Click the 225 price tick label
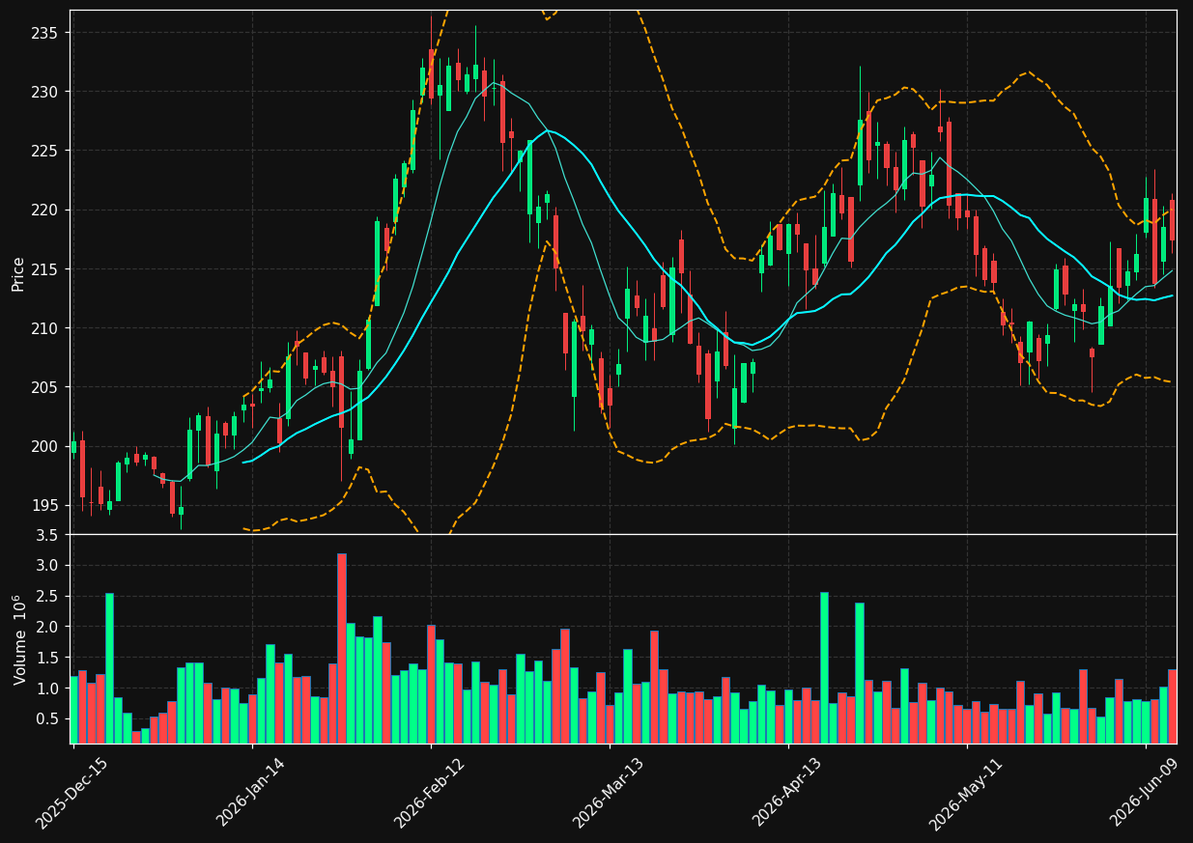The height and width of the screenshot is (843, 1193). click(46, 151)
